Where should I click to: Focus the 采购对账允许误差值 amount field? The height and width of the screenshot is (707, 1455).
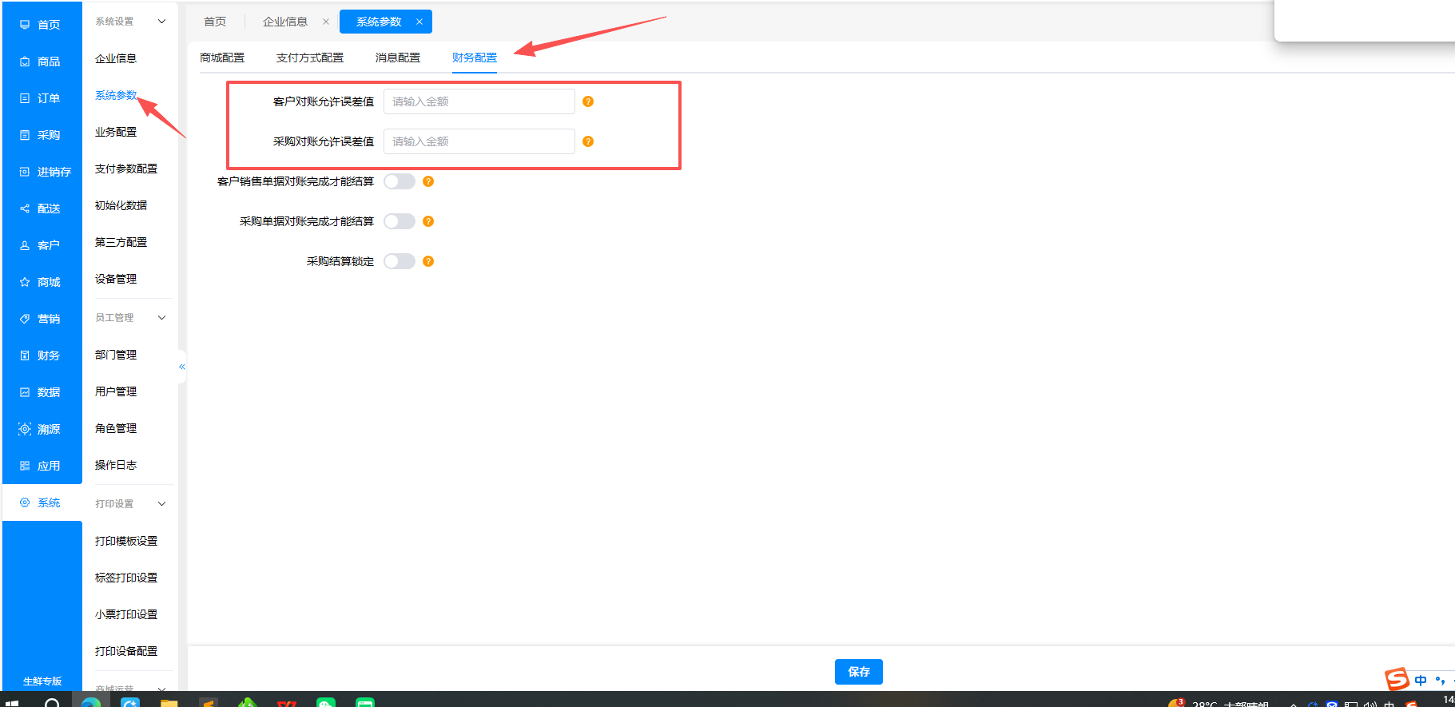click(479, 141)
